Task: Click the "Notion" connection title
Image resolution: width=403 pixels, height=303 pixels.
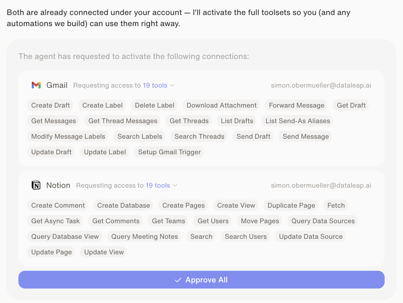Action: [58, 185]
